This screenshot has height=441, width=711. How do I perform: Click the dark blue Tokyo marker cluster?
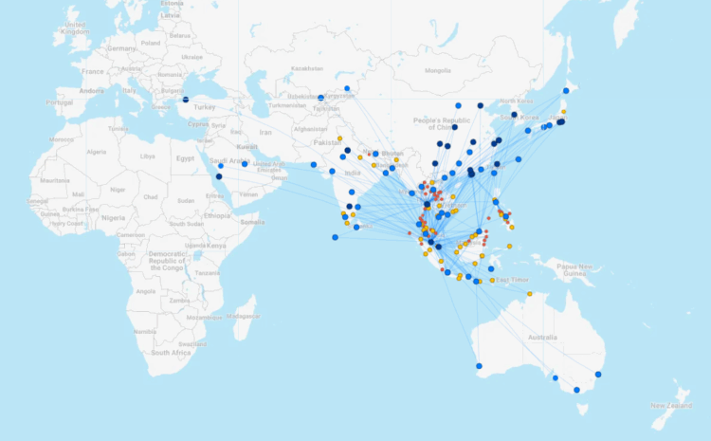pos(561,122)
